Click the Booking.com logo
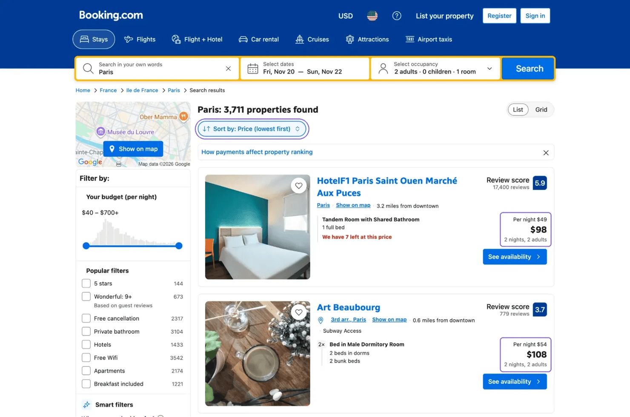 tap(111, 15)
